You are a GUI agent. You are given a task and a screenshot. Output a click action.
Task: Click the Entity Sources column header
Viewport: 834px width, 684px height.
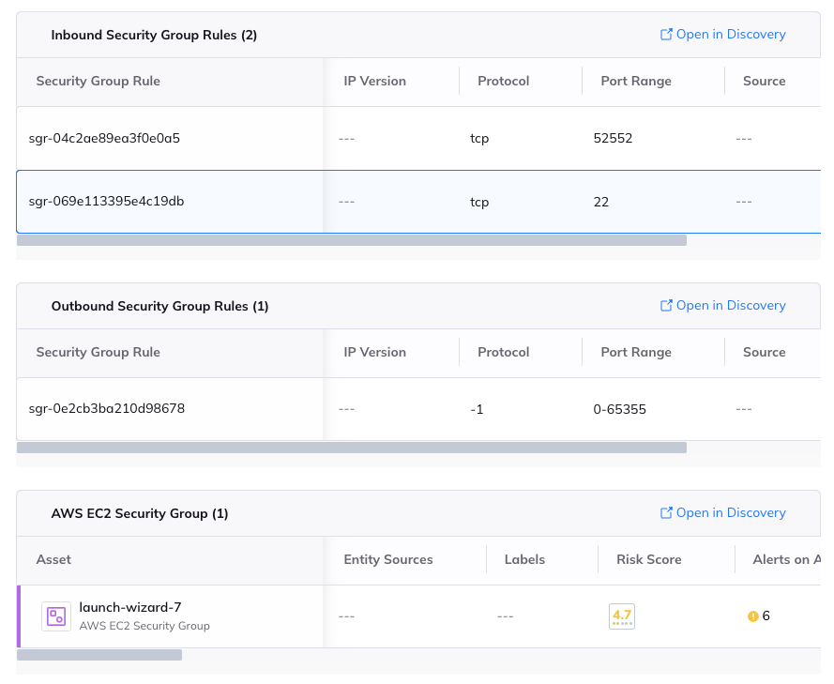[x=388, y=560]
